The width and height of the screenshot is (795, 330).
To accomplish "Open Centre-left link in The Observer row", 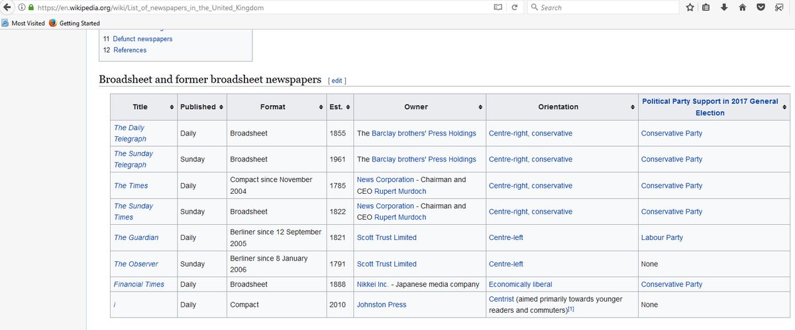I will [506, 264].
